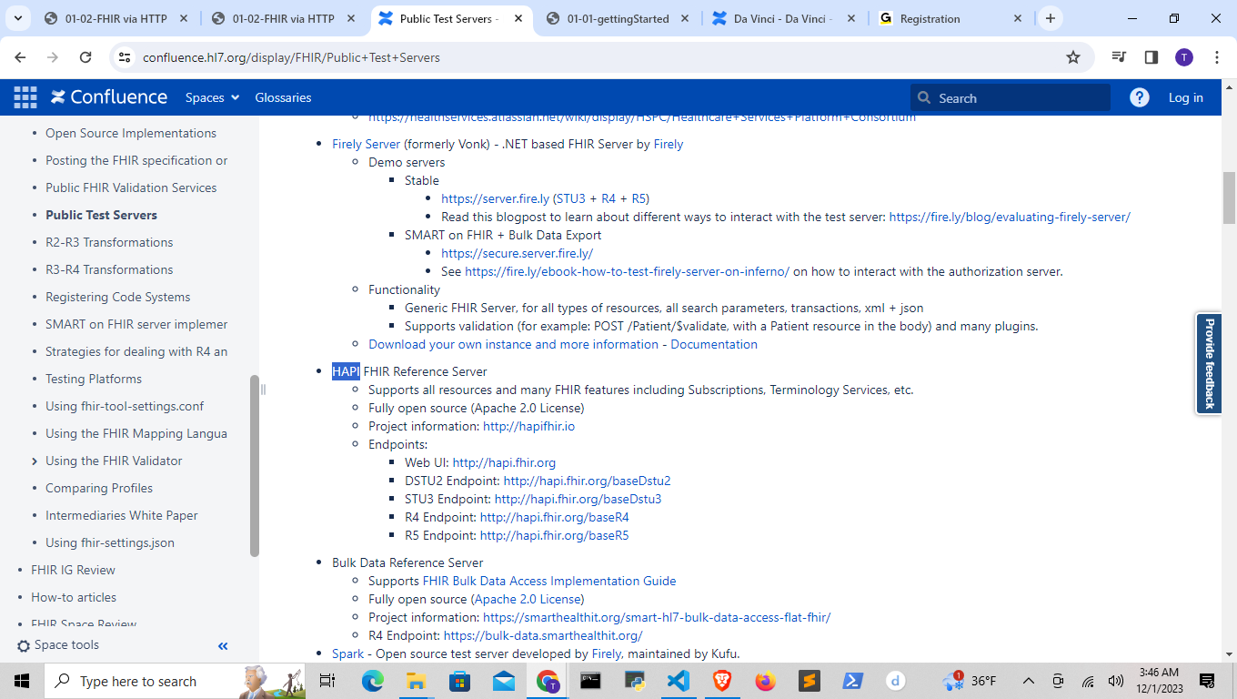This screenshot has width=1237, height=699.
Task: Open Task View in taskbar
Action: pos(327,681)
